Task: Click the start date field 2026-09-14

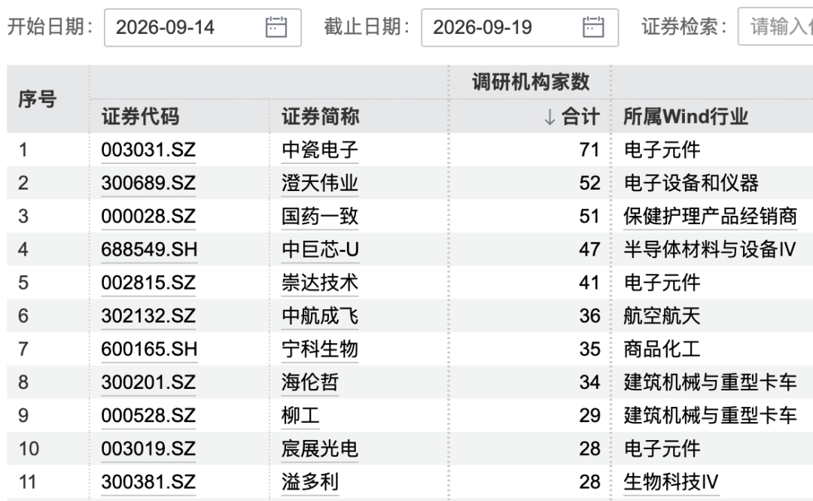Action: coord(202,28)
